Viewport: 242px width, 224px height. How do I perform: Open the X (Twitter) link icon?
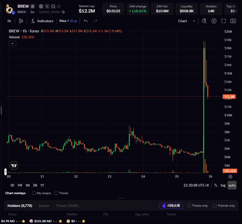(47, 6)
